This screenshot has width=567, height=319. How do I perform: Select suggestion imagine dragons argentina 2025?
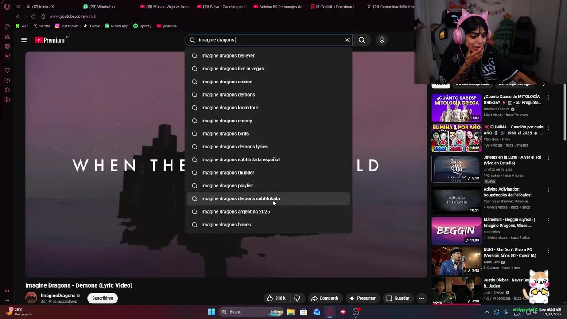(268, 212)
